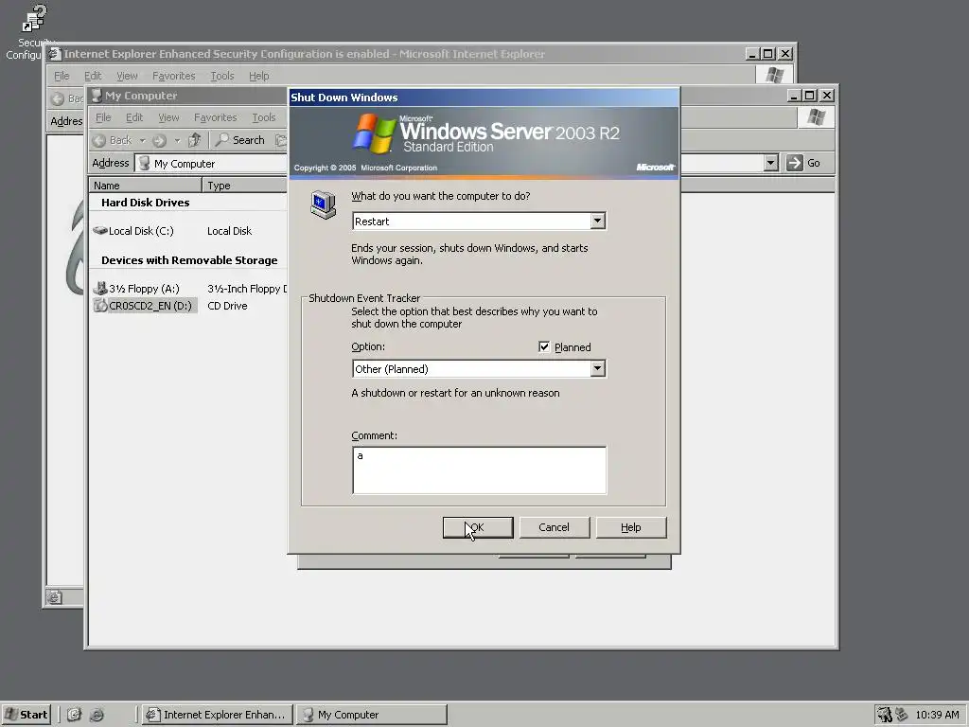The width and height of the screenshot is (969, 727).
Task: Open the address bar dropdown in My Computer
Action: tap(770, 163)
